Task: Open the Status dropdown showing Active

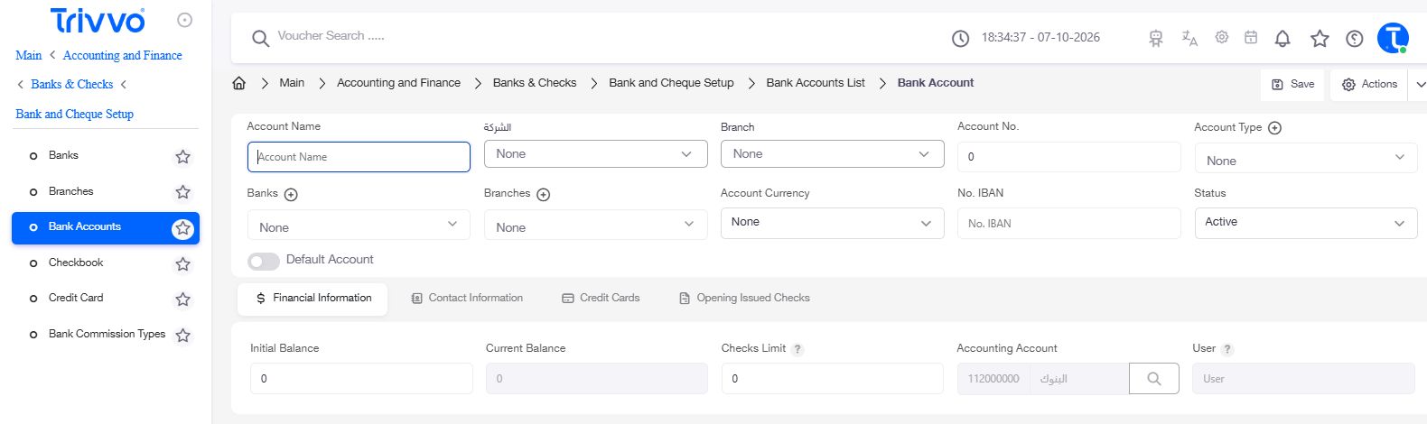Action: pos(1305,223)
